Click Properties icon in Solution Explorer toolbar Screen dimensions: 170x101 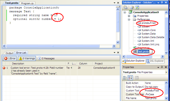coord(126,7)
